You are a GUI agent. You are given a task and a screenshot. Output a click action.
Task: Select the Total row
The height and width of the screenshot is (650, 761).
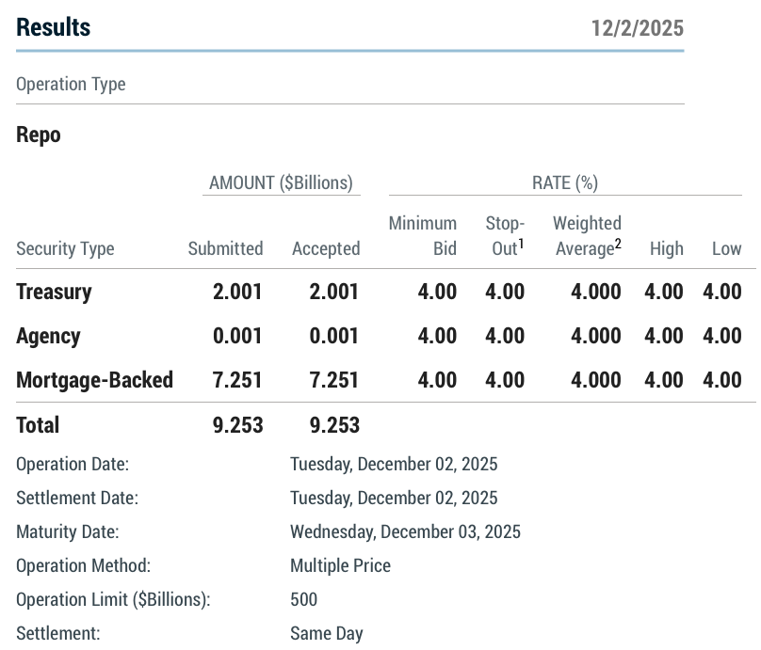point(40,425)
